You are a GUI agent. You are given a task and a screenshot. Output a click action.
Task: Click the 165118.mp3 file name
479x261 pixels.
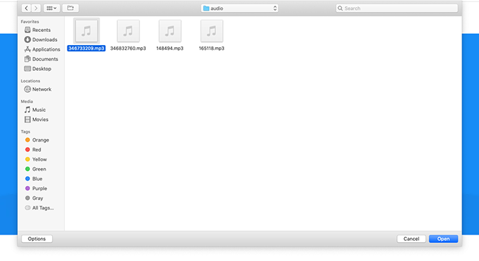point(212,49)
